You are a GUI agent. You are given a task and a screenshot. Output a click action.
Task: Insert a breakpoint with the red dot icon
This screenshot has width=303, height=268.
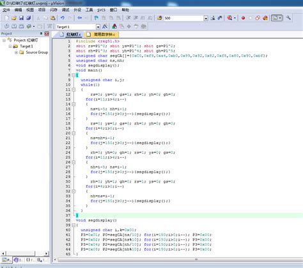[x=243, y=18]
